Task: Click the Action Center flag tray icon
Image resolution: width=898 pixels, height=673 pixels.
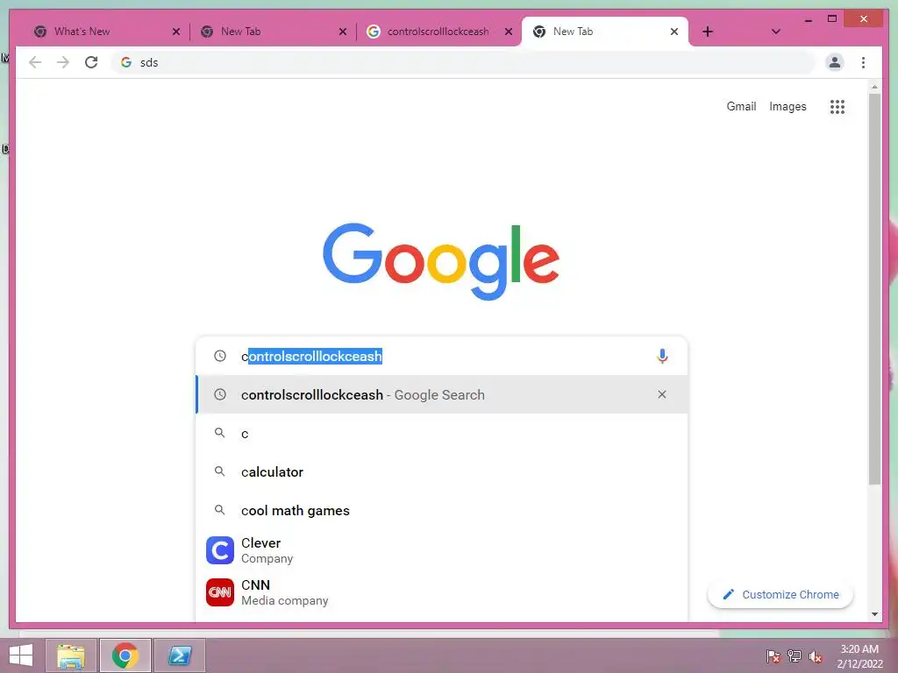Action: 773,656
